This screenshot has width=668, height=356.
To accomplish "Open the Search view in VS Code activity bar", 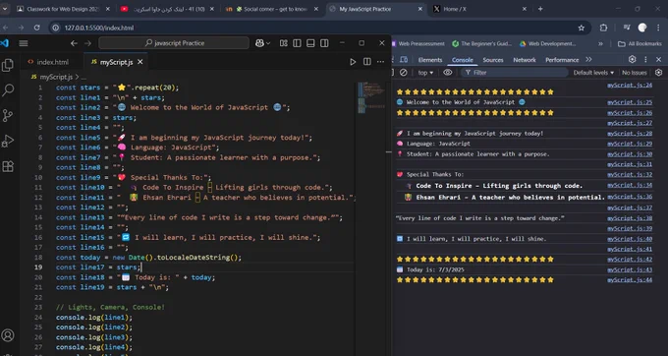I will (8, 89).
